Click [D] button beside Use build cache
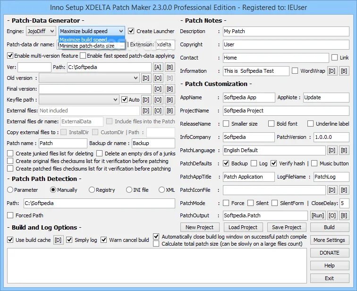This screenshot has height=291, width=357. pos(58,240)
